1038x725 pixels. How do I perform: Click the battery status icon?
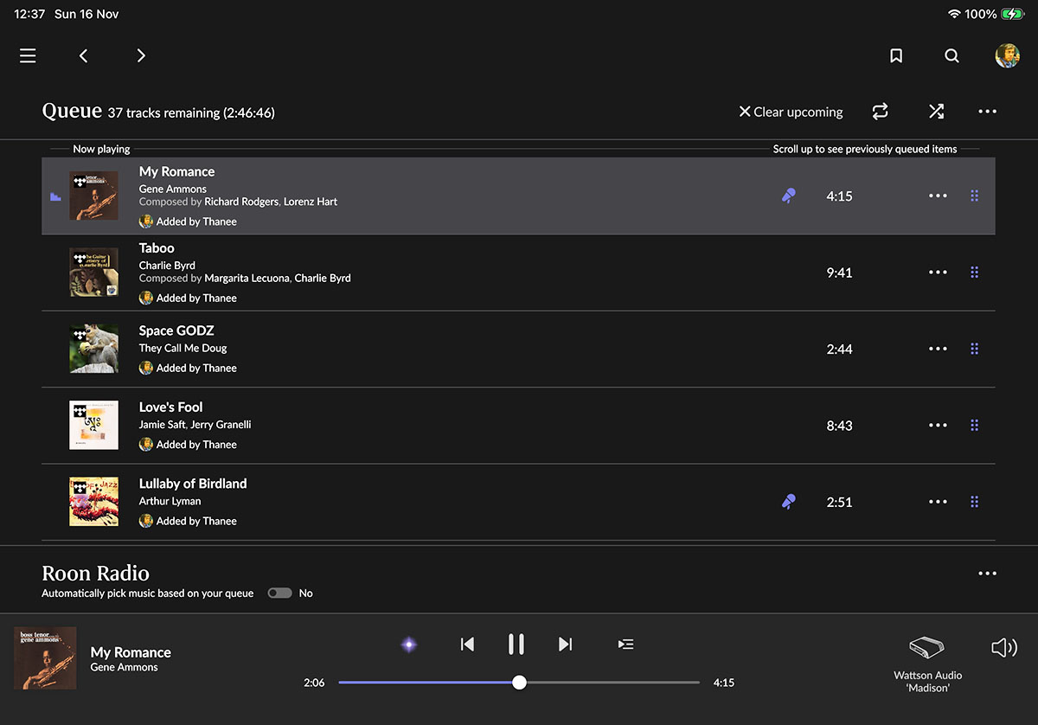pyautogui.click(x=1013, y=14)
